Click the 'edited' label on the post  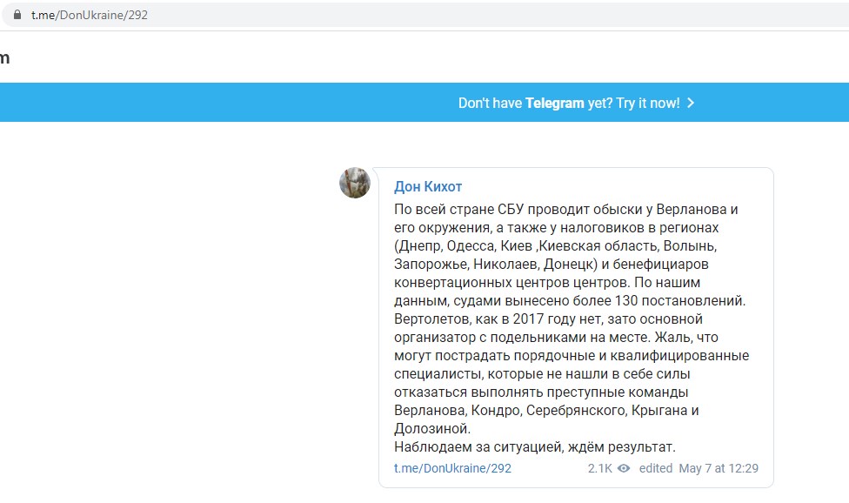[x=656, y=468]
